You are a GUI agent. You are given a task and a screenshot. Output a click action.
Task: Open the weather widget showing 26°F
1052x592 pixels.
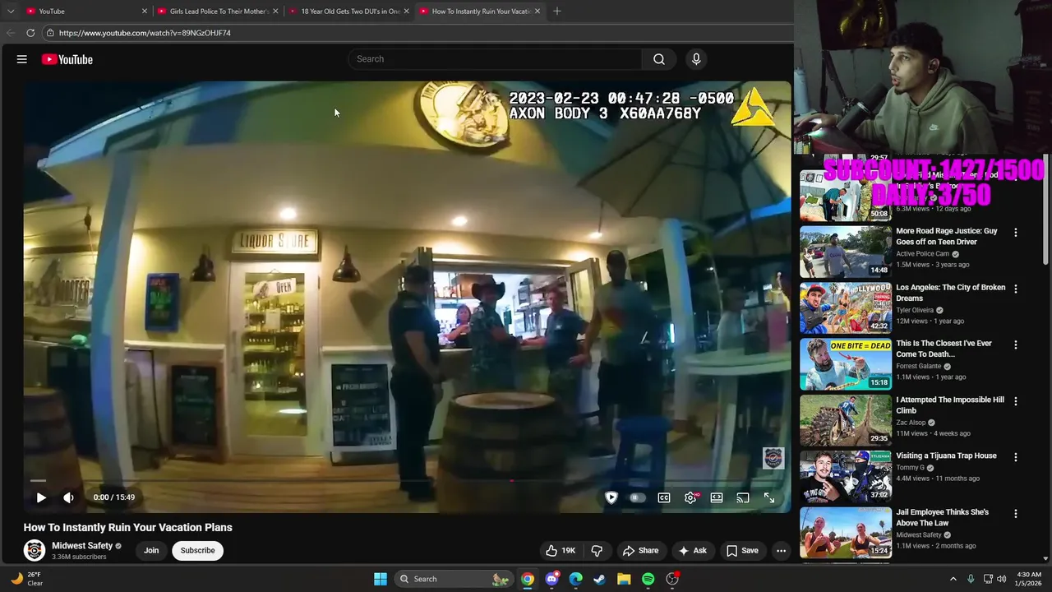(x=26, y=579)
